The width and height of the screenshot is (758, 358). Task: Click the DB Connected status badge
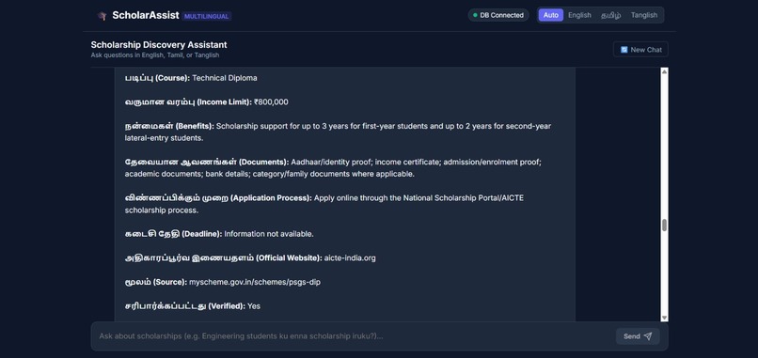[498, 15]
